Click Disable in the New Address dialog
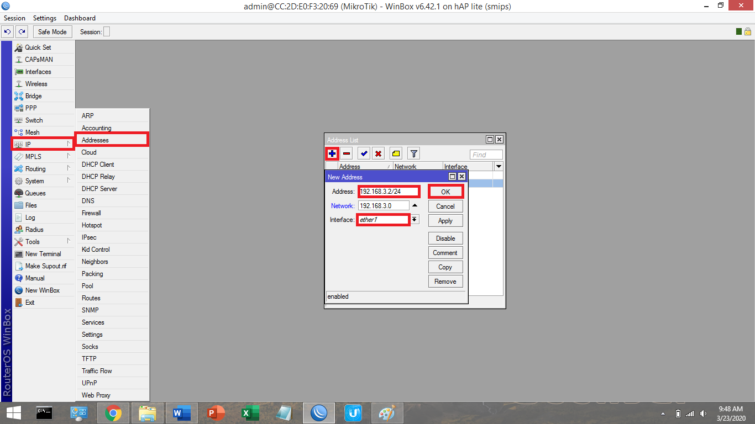The height and width of the screenshot is (424, 755). point(445,239)
